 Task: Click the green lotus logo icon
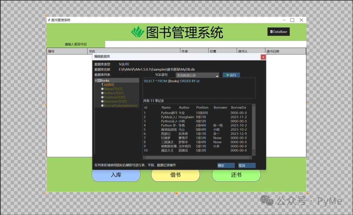click(x=138, y=32)
